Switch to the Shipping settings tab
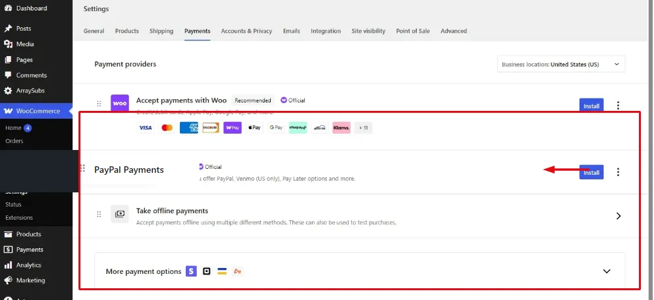The image size is (654, 300). [162, 31]
